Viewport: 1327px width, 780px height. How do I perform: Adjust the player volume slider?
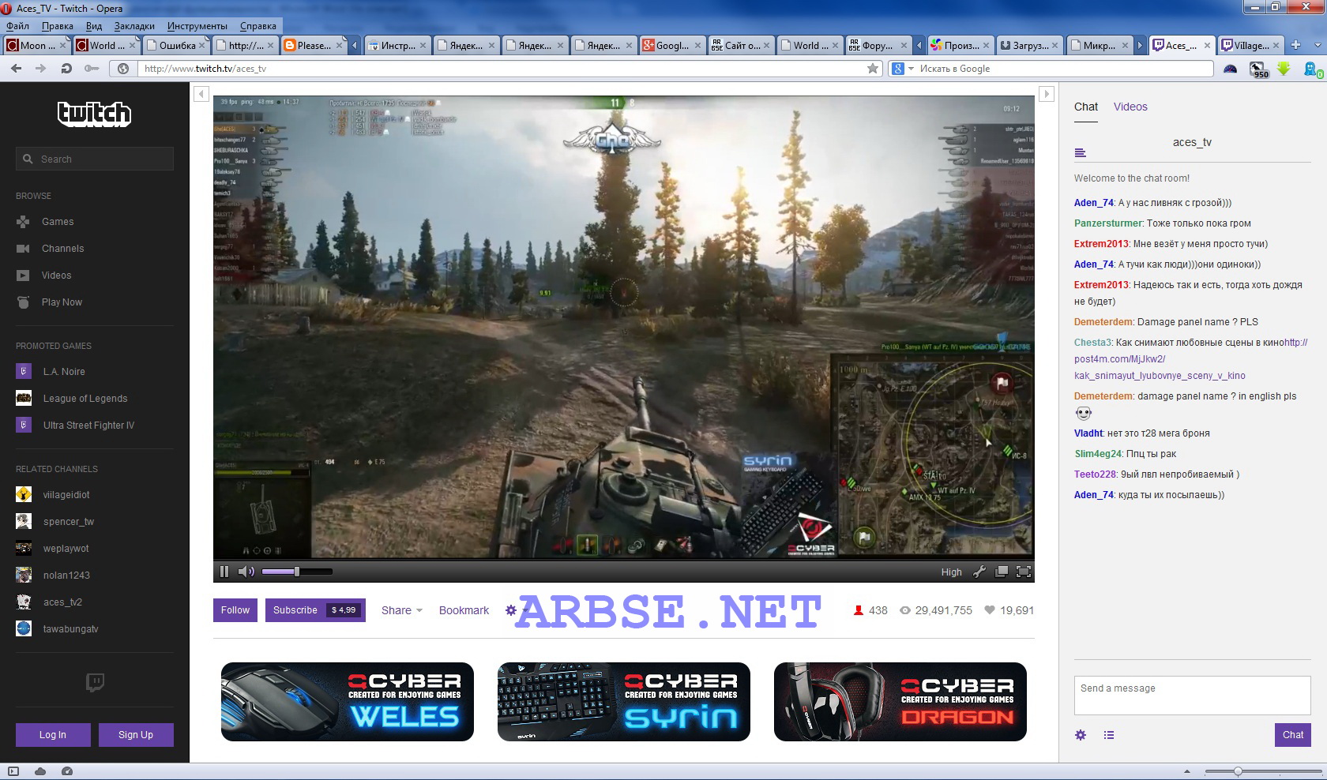pos(297,572)
